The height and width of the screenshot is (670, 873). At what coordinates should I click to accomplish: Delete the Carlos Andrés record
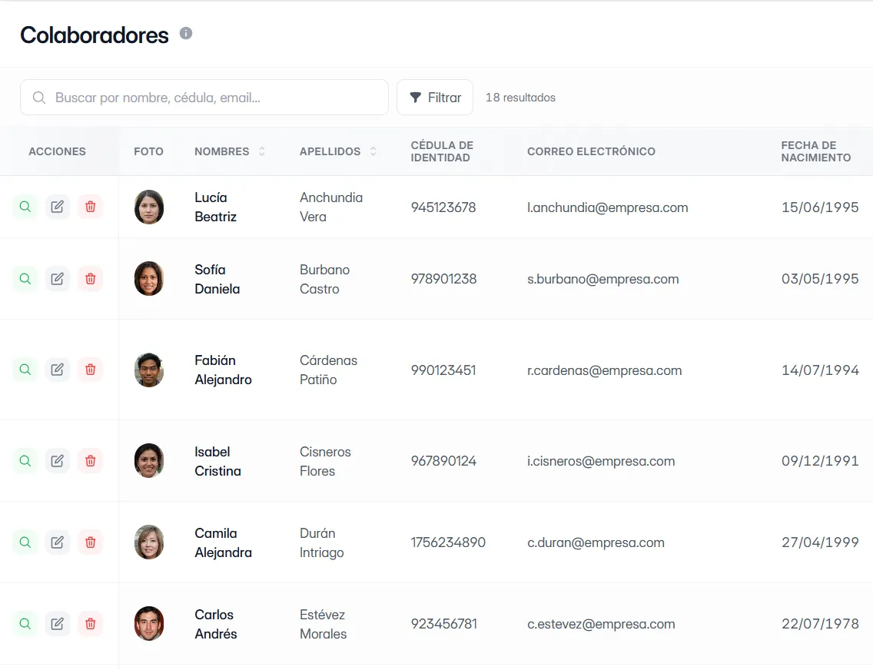pos(90,624)
